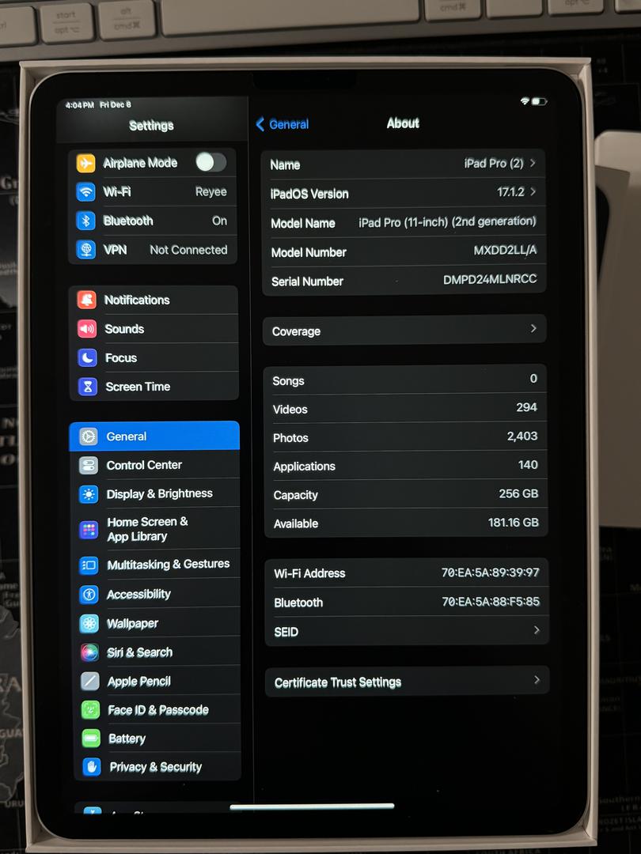
Task: Tap the Settings sidebar title
Action: pos(151,126)
